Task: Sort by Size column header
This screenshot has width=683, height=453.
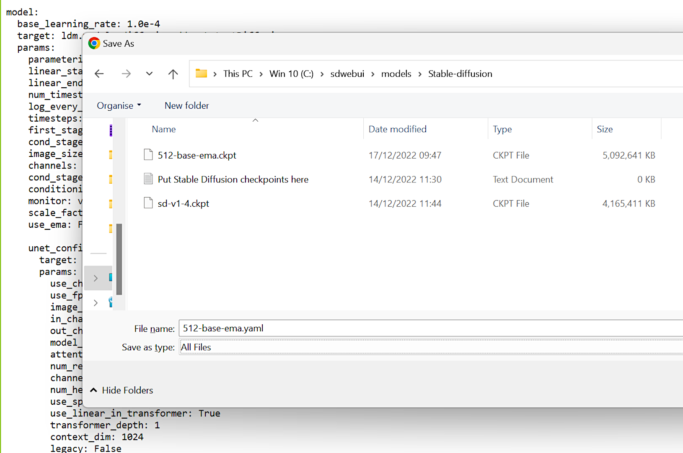Action: pyautogui.click(x=605, y=129)
